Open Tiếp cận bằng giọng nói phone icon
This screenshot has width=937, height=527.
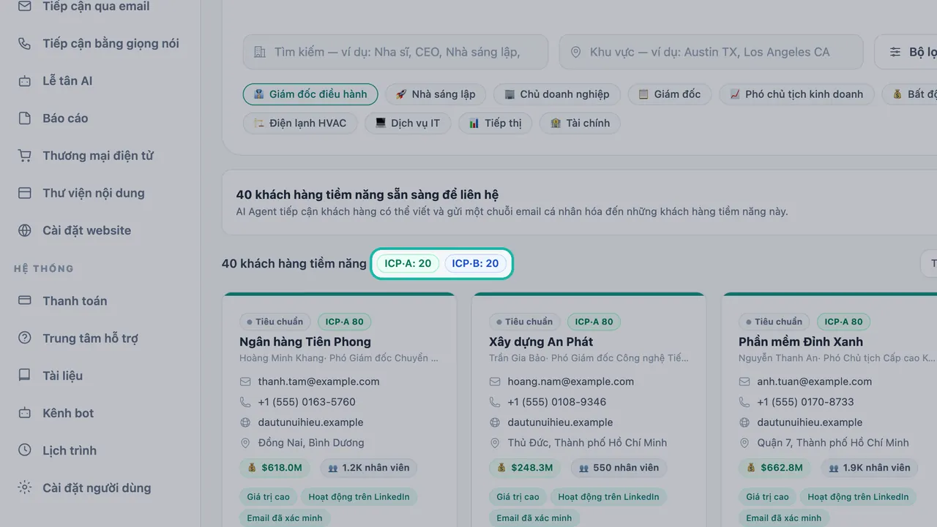click(x=25, y=44)
